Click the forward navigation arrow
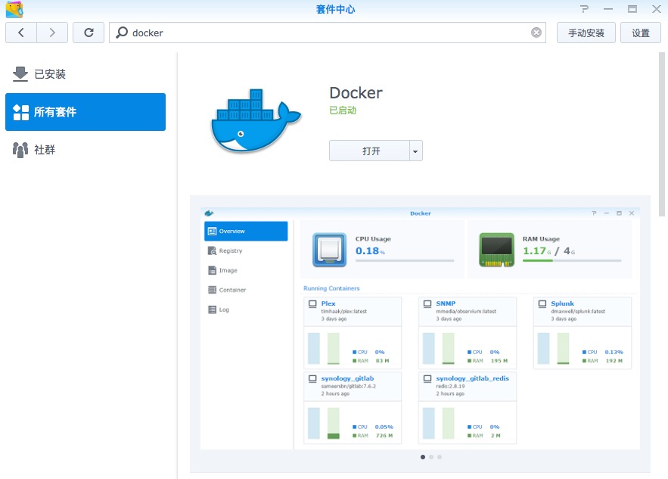668x479 pixels. pos(52,33)
